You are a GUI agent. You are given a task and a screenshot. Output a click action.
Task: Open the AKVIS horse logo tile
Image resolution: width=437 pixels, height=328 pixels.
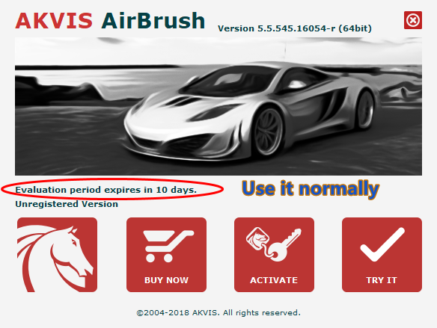57,255
